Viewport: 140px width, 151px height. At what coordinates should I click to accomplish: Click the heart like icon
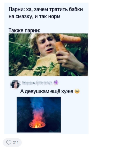9,142
